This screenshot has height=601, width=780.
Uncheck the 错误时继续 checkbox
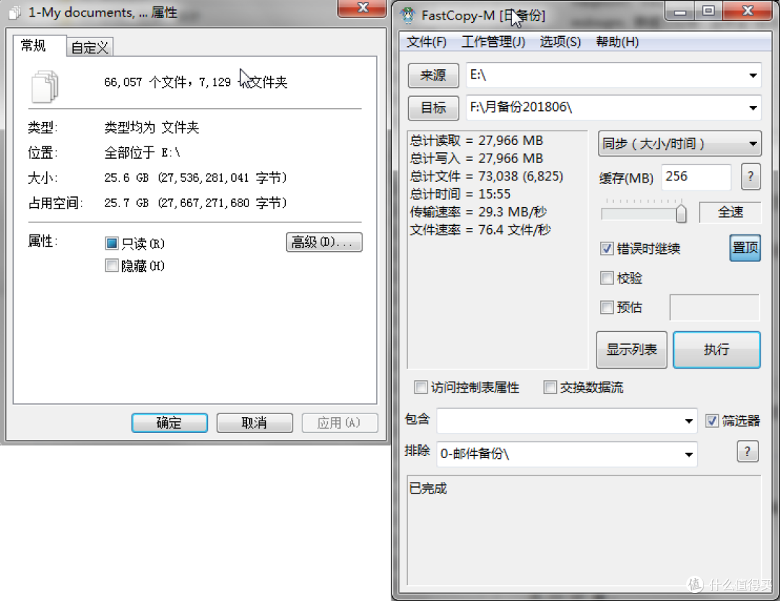pos(607,248)
